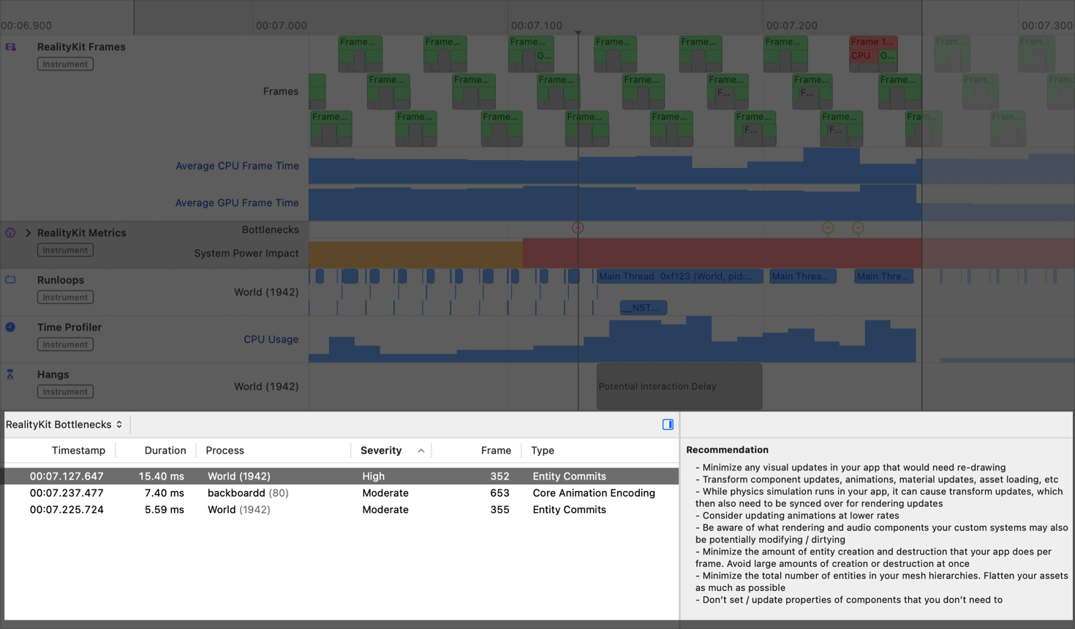Toggle the inspector panel with the sidebar icon
Viewport: 1075px width, 629px height.
[x=667, y=424]
